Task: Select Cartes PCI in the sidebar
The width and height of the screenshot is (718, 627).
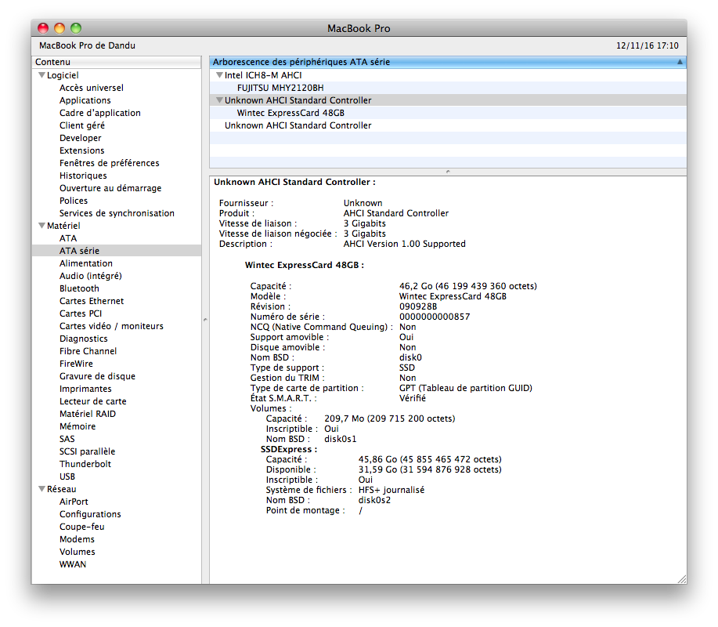Action: point(81,313)
